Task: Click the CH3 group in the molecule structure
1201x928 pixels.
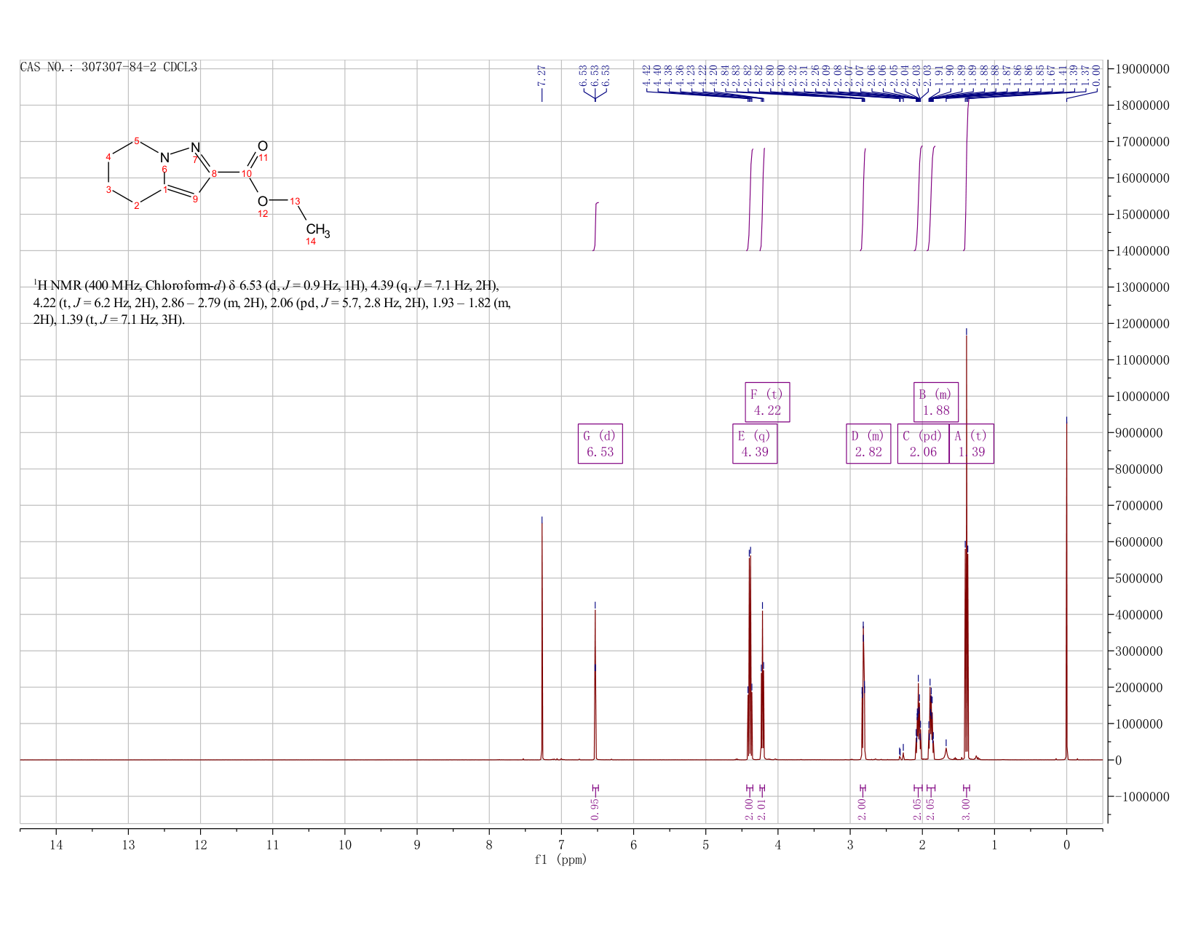Action: click(318, 230)
